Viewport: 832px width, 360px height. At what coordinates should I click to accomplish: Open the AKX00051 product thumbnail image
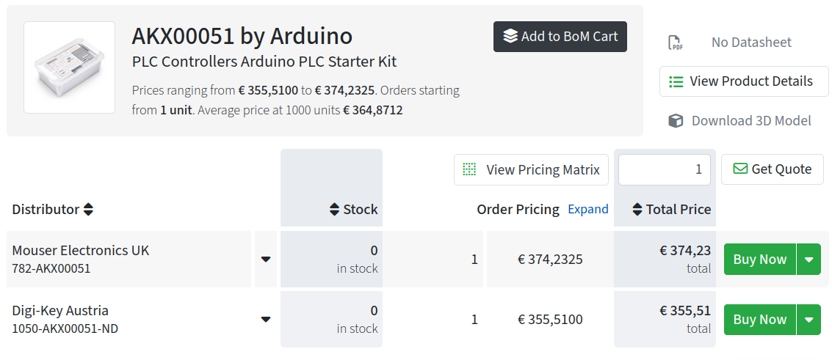pos(70,67)
